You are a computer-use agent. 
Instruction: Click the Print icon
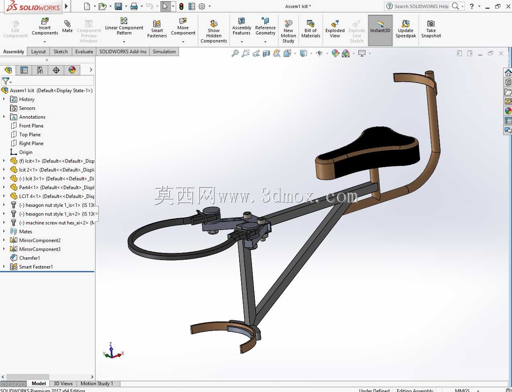(134, 6)
